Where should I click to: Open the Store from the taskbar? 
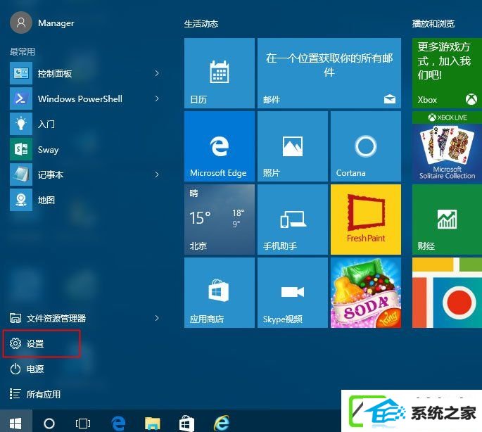pos(186,424)
